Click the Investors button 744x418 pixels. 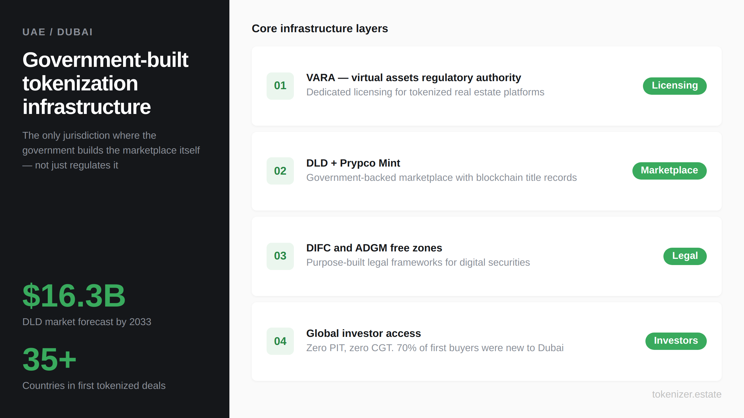(x=676, y=341)
